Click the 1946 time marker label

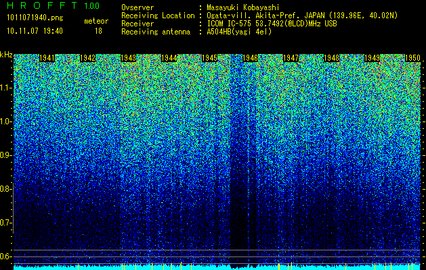point(250,58)
